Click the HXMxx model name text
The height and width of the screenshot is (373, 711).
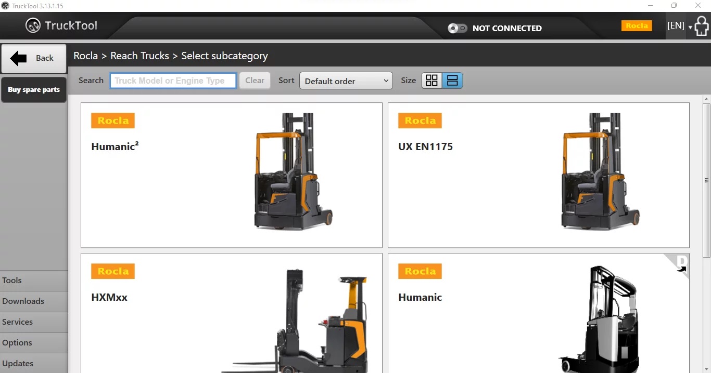click(109, 297)
